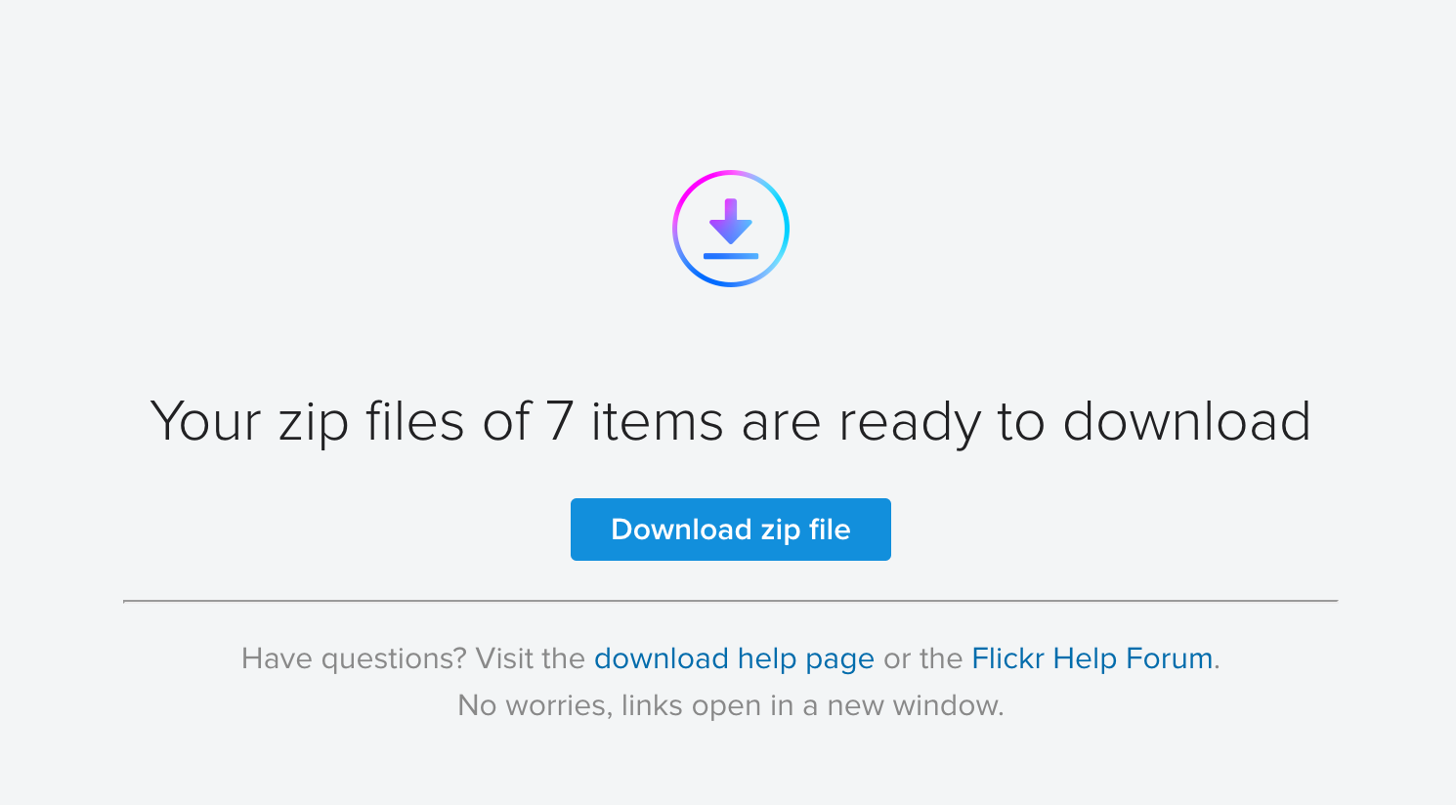This screenshot has height=805, width=1456.
Task: Click the word "ready" in the heading
Action: [909, 423]
